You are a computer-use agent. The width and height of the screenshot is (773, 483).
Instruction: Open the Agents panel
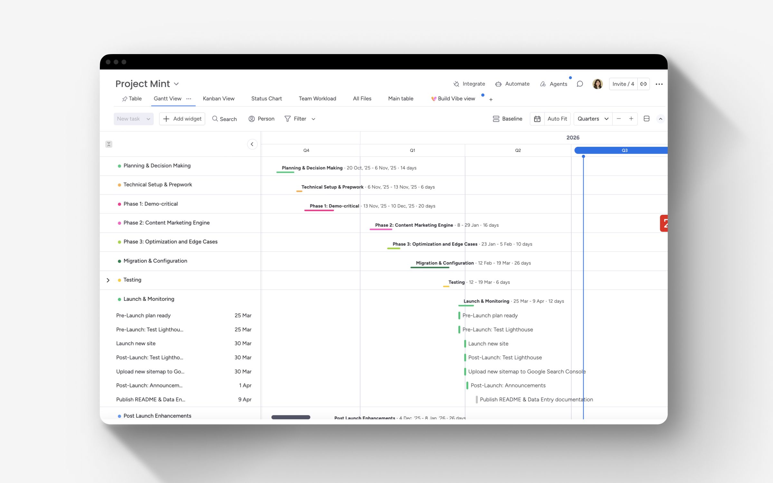pyautogui.click(x=554, y=84)
